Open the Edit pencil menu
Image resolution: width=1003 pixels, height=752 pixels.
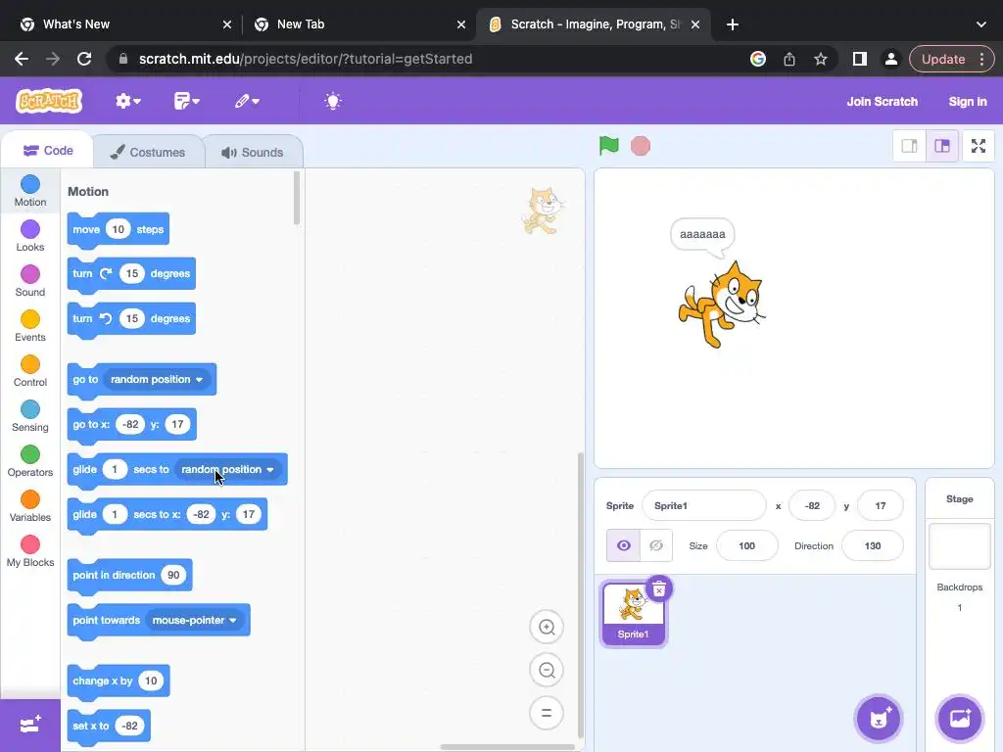246,101
